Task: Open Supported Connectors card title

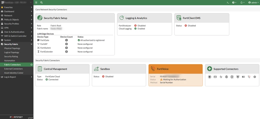Action: (226, 69)
